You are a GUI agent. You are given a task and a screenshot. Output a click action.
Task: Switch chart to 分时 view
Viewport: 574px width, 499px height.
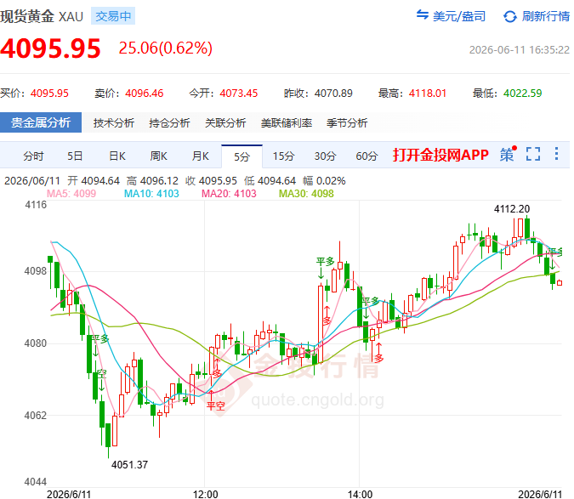pyautogui.click(x=33, y=156)
